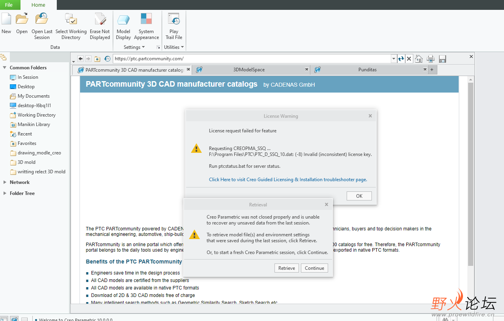Click browser favorites folder icon
This screenshot has height=321, width=504.
(x=97, y=59)
